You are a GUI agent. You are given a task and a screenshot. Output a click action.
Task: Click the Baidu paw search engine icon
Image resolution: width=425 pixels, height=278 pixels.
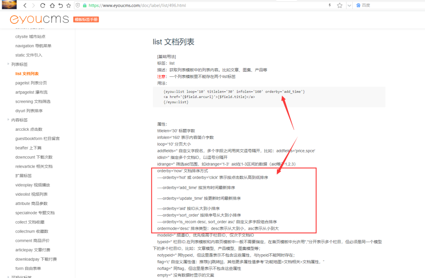[x=358, y=5]
